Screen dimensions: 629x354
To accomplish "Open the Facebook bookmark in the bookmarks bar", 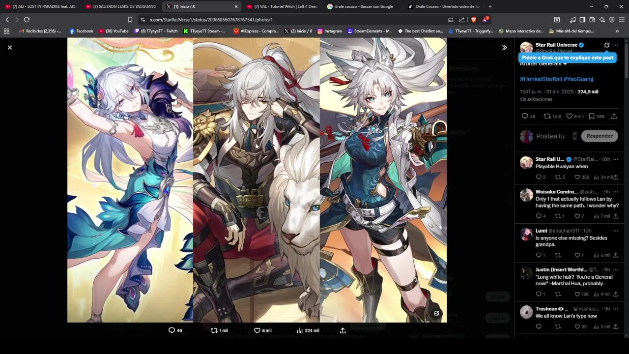I will click(82, 31).
